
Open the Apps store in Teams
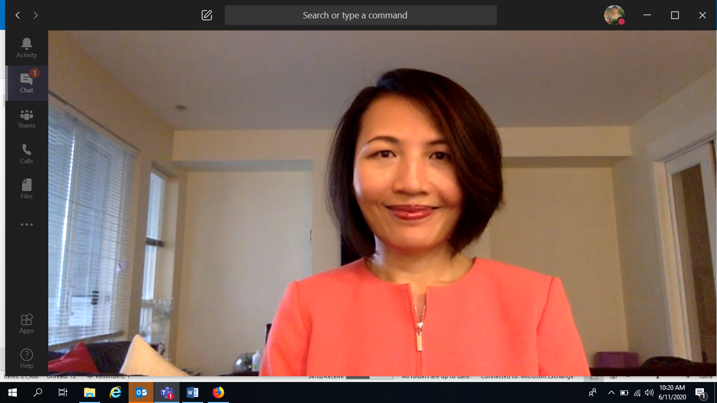pyautogui.click(x=26, y=323)
